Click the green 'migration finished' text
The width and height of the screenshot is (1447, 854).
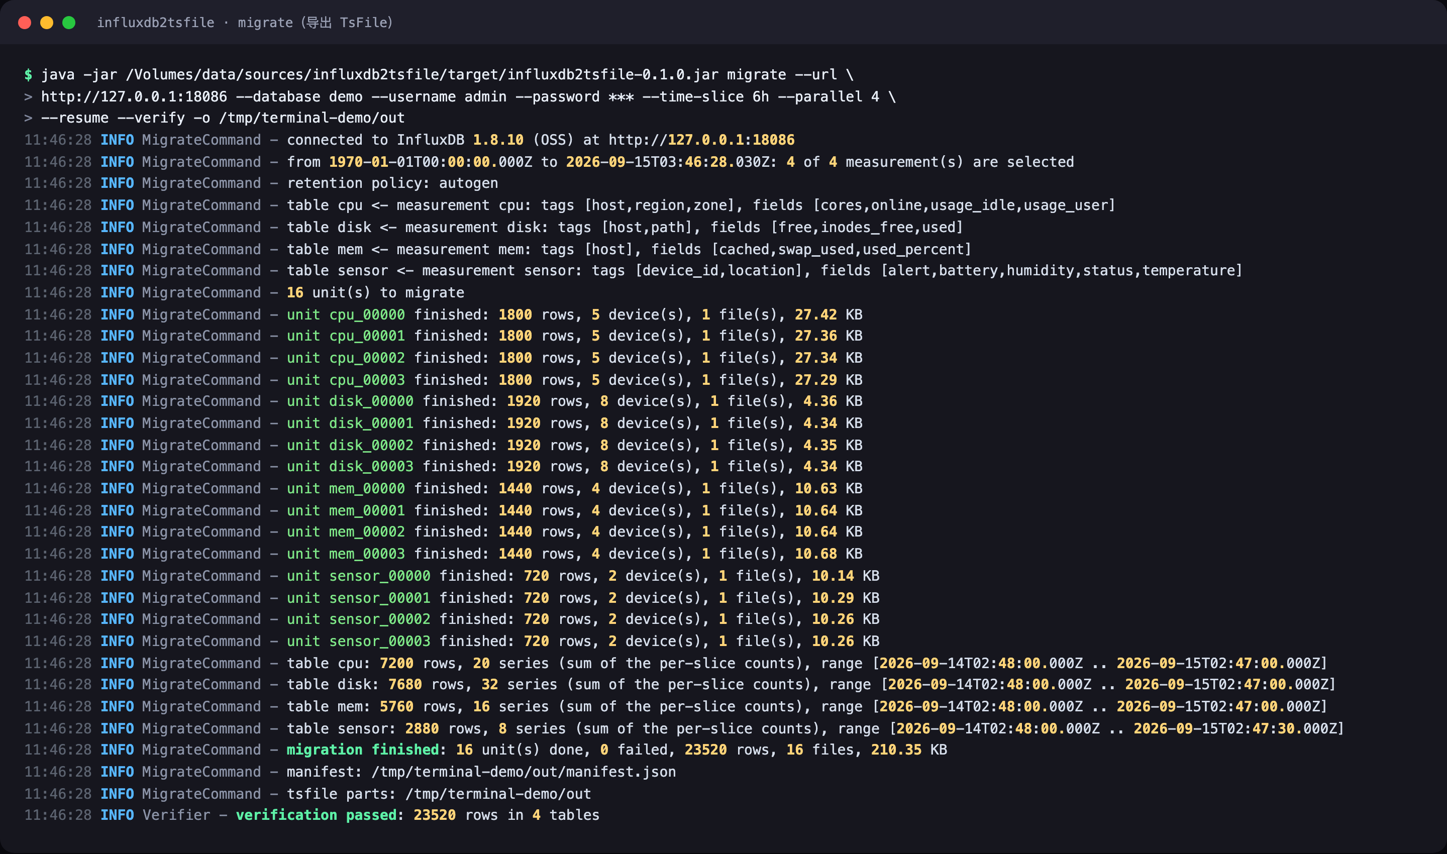click(x=363, y=750)
